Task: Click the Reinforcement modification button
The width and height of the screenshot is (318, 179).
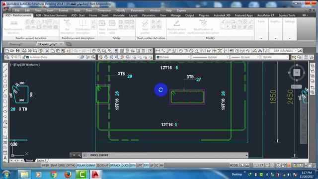Action: 177,27
